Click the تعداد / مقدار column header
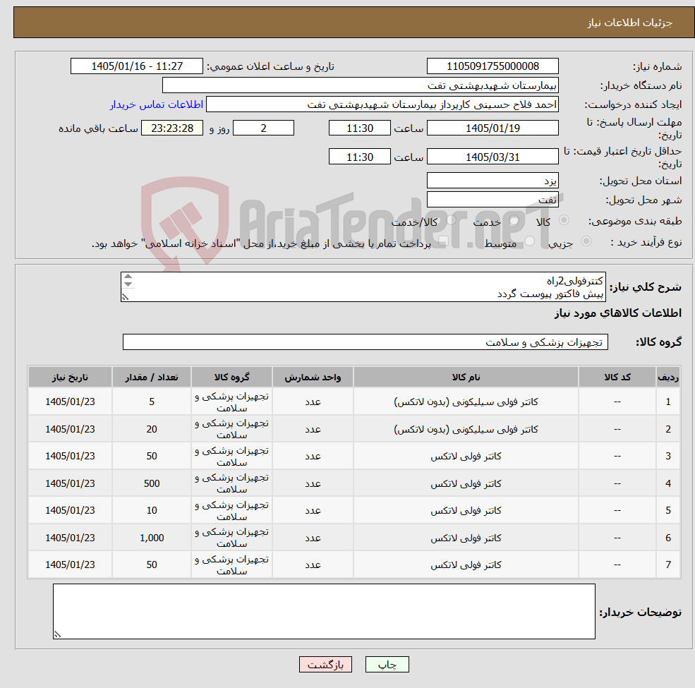695x688 pixels. [152, 378]
